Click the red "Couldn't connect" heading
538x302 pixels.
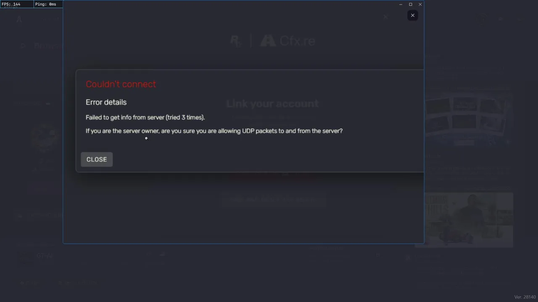[x=121, y=84]
